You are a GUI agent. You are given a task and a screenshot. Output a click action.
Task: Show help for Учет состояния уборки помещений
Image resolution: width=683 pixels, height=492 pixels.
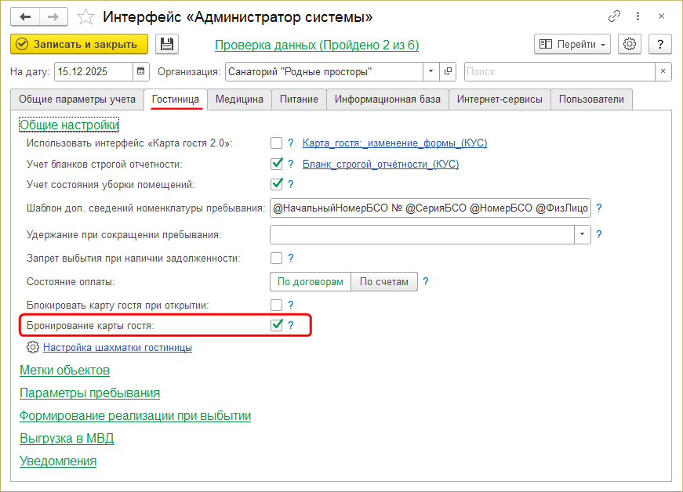tap(291, 184)
